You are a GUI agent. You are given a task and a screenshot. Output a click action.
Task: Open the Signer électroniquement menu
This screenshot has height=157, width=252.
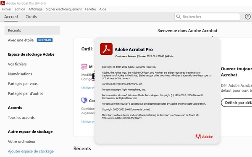tap(64, 9)
